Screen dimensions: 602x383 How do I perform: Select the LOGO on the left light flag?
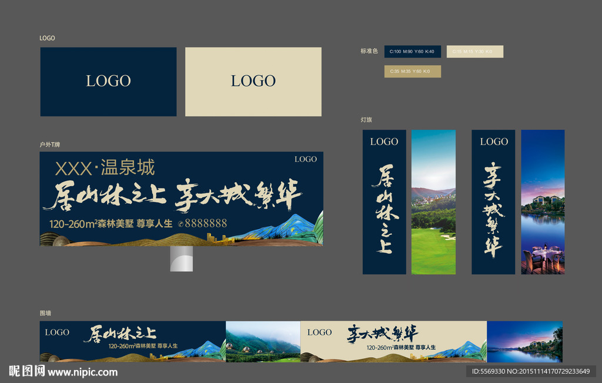coord(383,142)
